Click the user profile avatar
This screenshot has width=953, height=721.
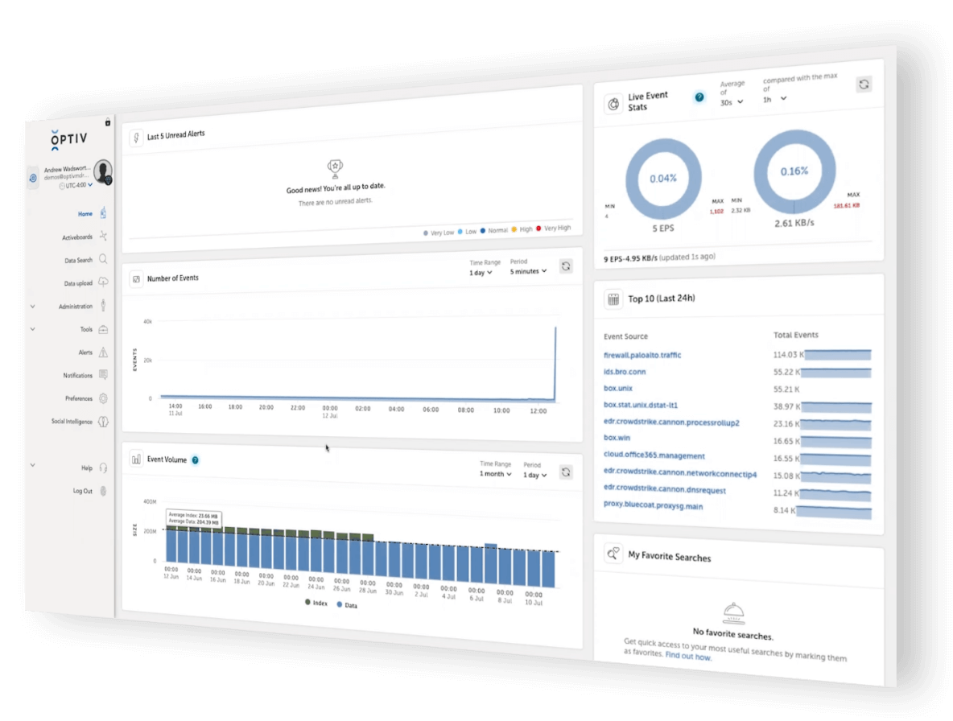102,171
